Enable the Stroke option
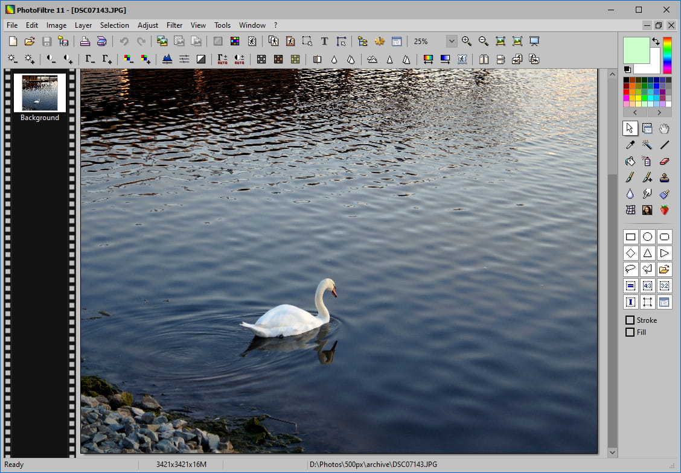Image resolution: width=681 pixels, height=473 pixels. click(x=630, y=320)
